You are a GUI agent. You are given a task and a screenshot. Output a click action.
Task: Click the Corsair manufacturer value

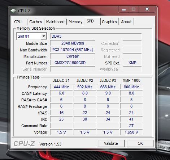tap(73, 56)
